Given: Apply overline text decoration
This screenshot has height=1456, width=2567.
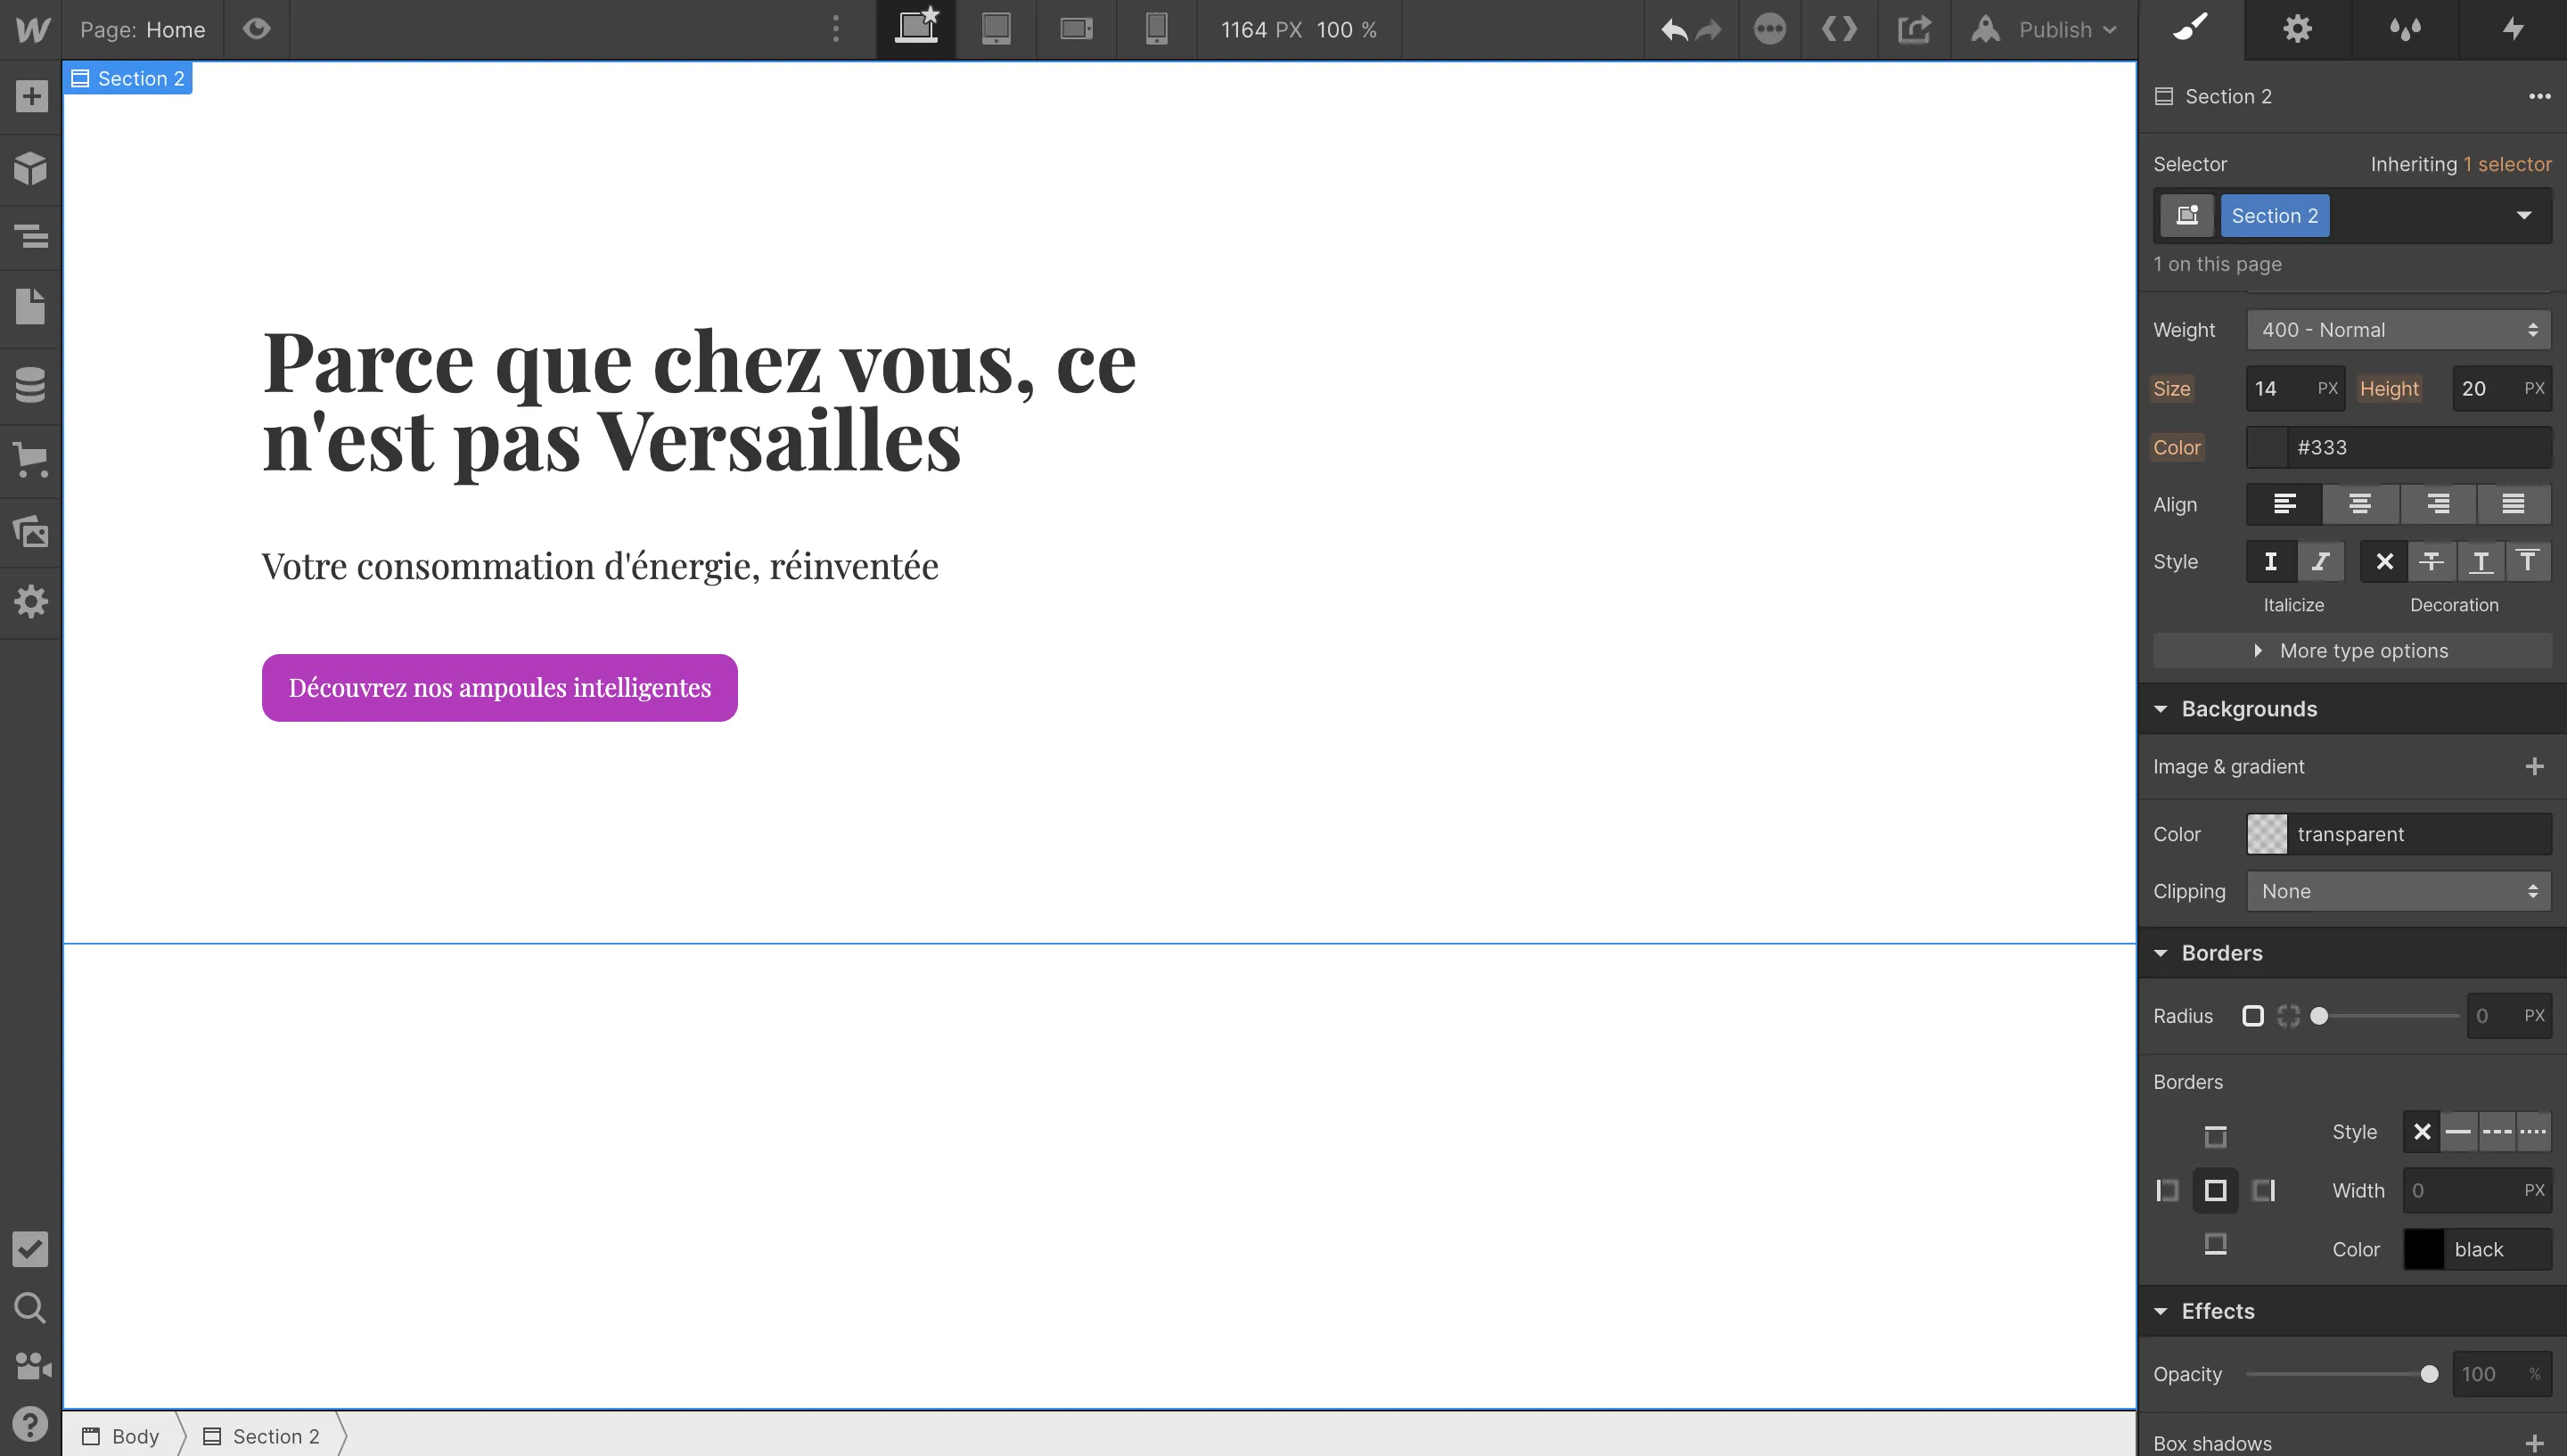Looking at the screenshot, I should [2528, 561].
